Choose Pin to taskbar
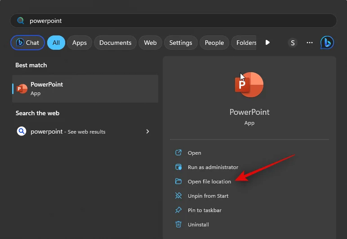The width and height of the screenshot is (347, 239). [205, 210]
